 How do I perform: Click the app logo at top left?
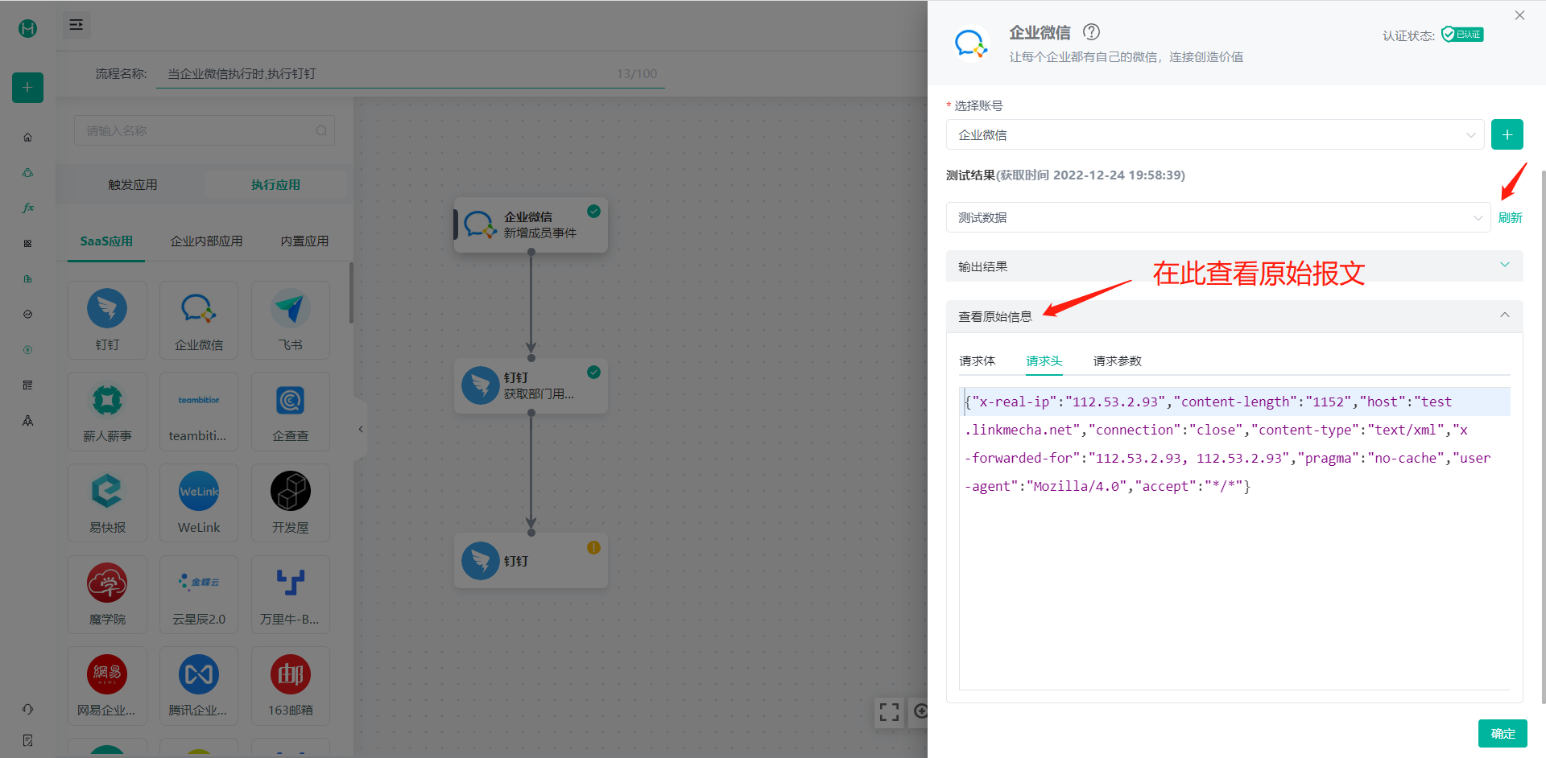point(27,28)
